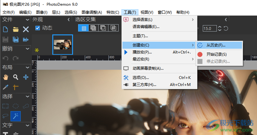Choose Replace selection combine mode
Image resolution: width=257 pixels, height=135 pixels.
[83, 28]
